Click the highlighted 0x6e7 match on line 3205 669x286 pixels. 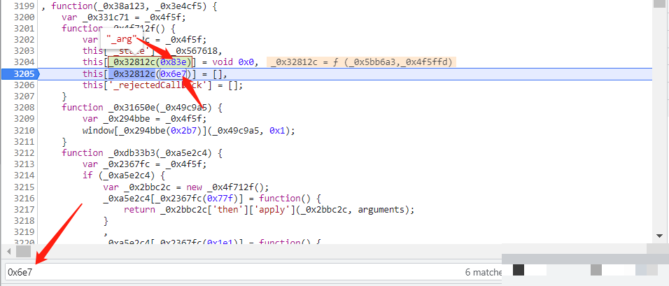click(x=172, y=73)
